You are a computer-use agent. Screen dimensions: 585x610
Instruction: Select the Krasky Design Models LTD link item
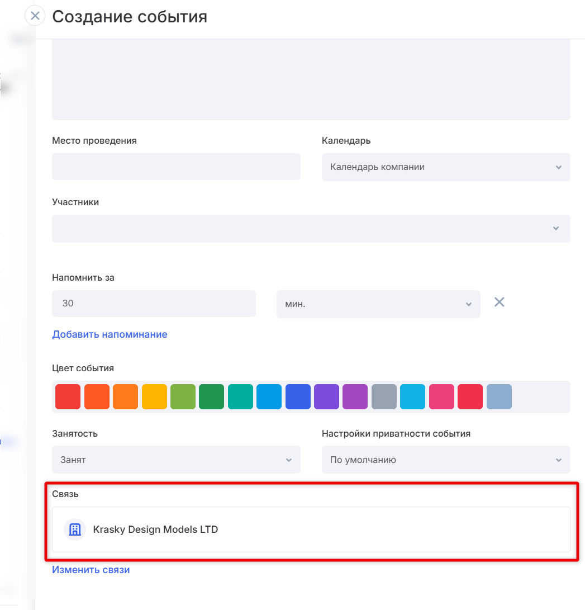click(x=155, y=529)
